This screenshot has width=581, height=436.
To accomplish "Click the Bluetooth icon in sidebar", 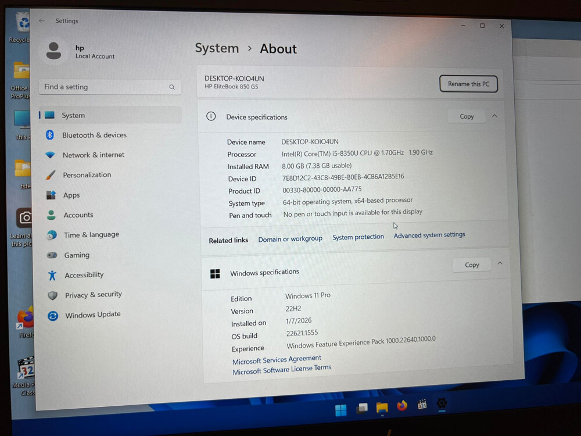I will coord(49,135).
